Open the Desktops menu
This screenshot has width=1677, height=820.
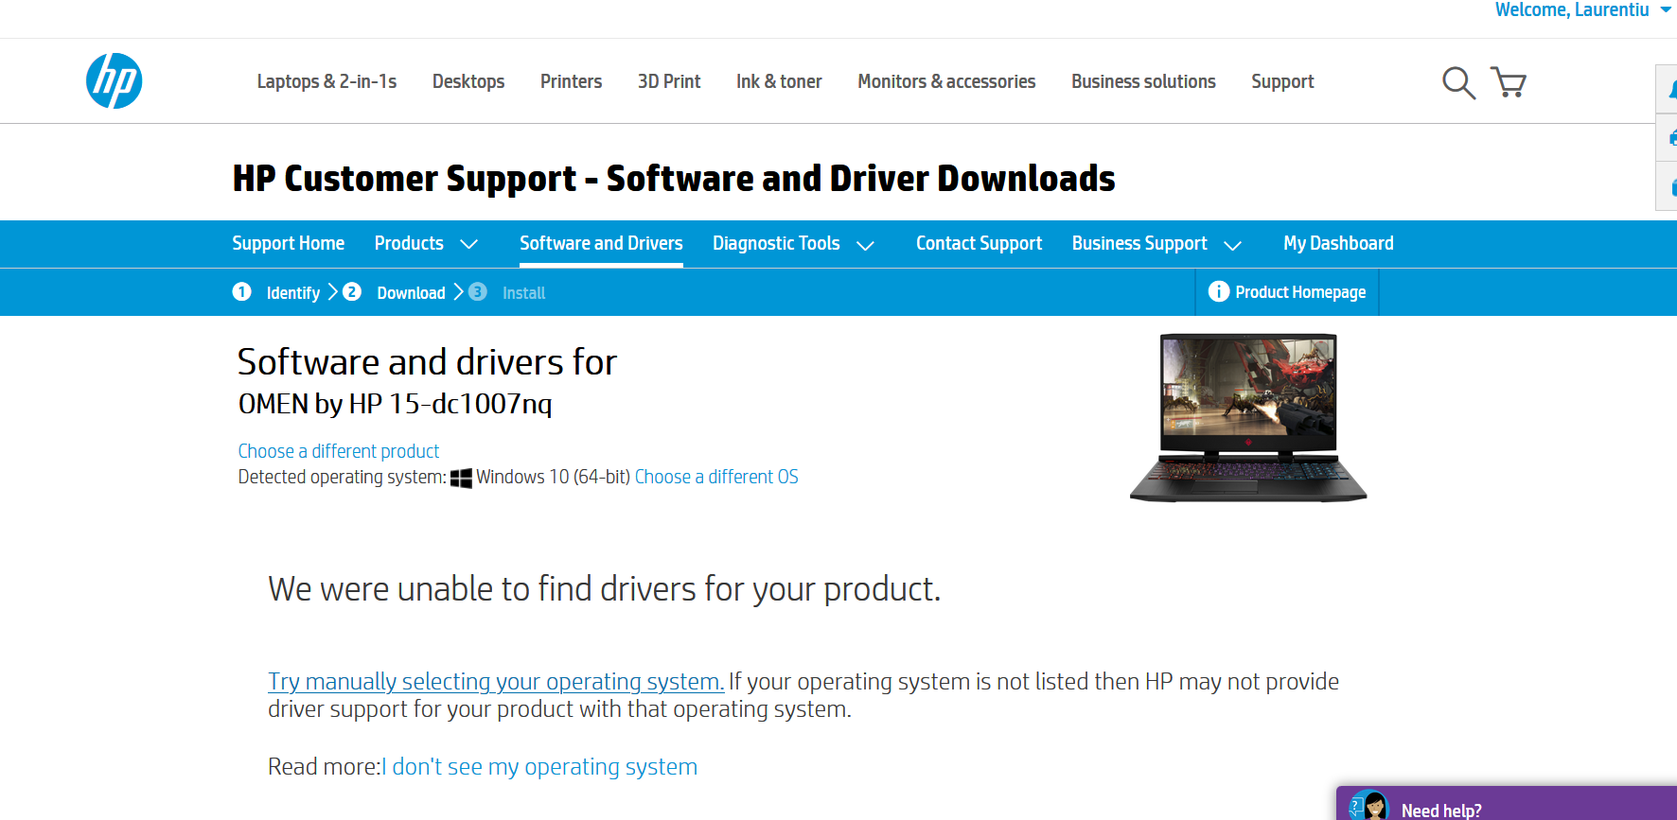[468, 81]
